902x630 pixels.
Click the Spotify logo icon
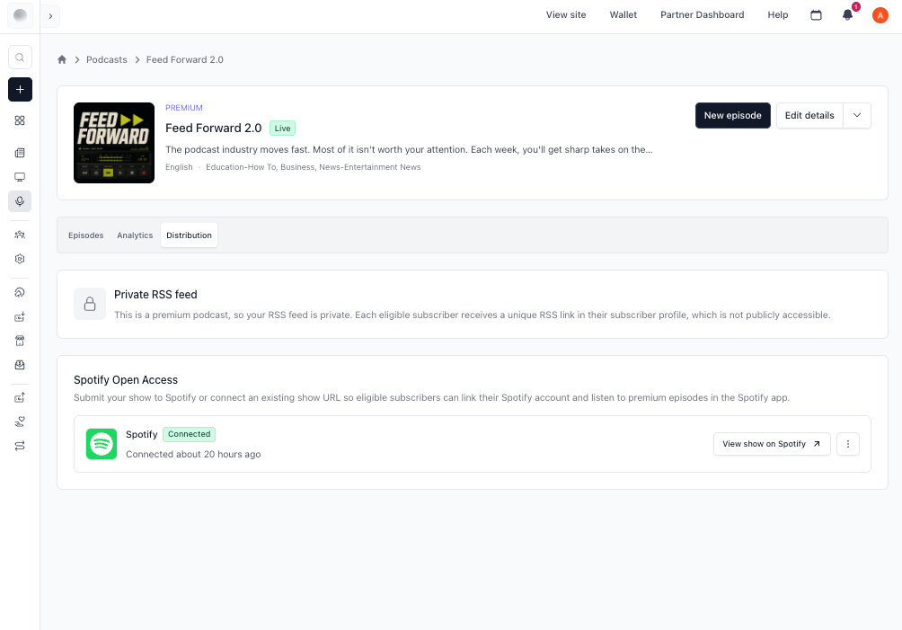coord(102,444)
